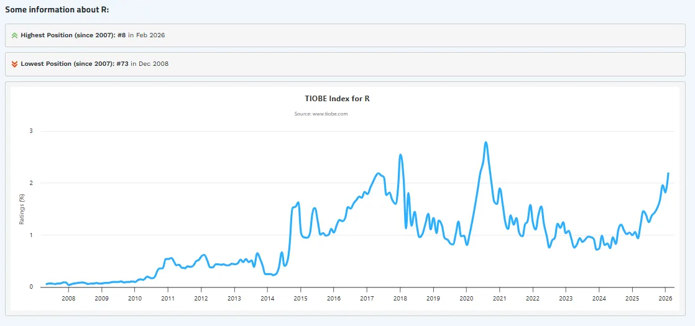
Task: Select the 2026 tick on the x-axis
Action: click(665, 299)
